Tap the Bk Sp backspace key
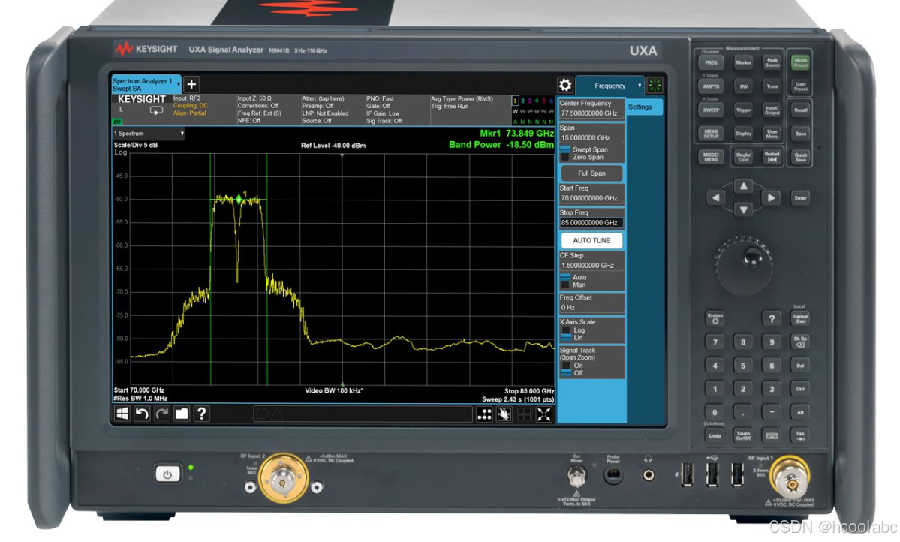Viewport: 900px width, 542px height. [x=800, y=342]
